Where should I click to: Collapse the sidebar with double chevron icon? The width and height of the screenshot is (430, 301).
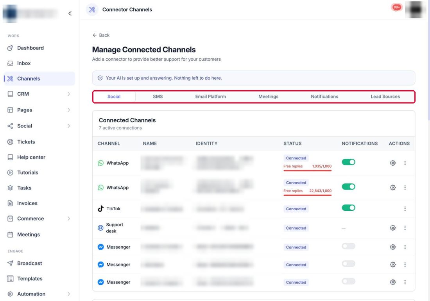click(70, 13)
